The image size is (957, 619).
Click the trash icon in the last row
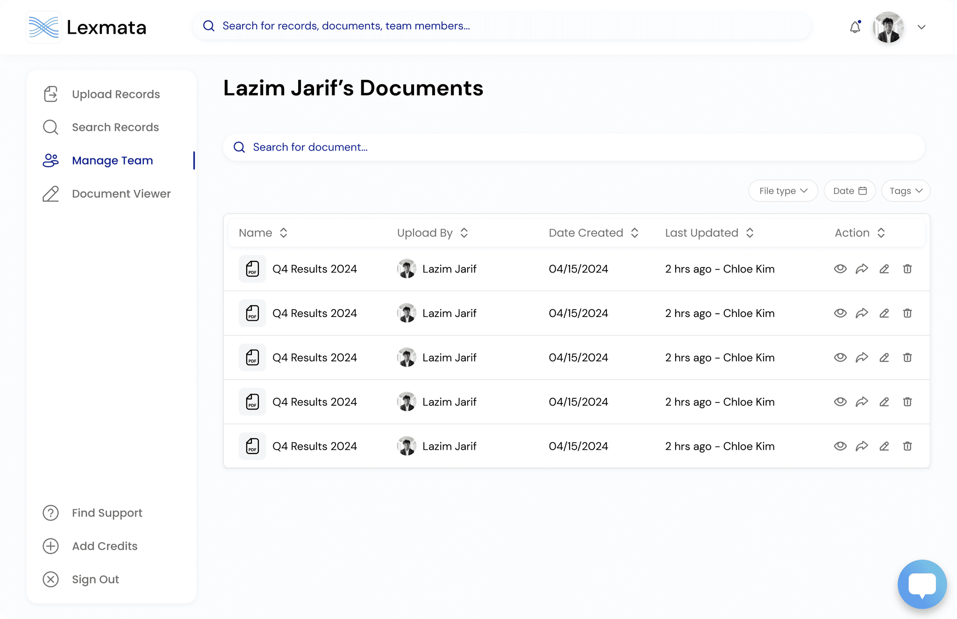[907, 446]
